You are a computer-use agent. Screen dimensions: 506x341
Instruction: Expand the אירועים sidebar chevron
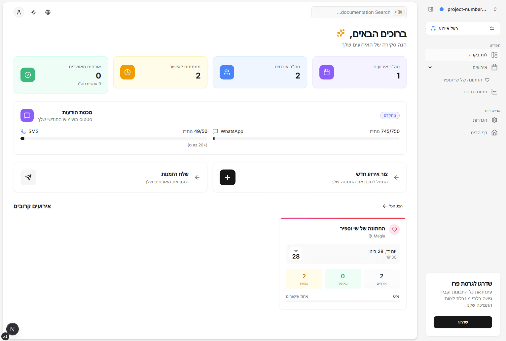[x=430, y=67]
